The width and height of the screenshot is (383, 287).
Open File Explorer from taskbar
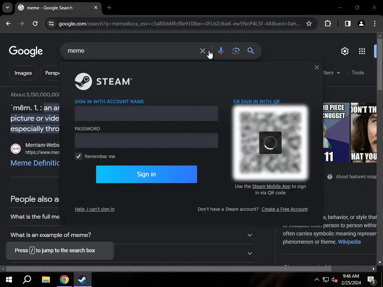(x=46, y=280)
